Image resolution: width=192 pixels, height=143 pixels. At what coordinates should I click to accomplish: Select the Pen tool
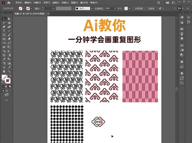point(4,27)
